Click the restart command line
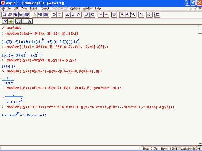The width and height of the screenshot is (202, 151). (14, 27)
